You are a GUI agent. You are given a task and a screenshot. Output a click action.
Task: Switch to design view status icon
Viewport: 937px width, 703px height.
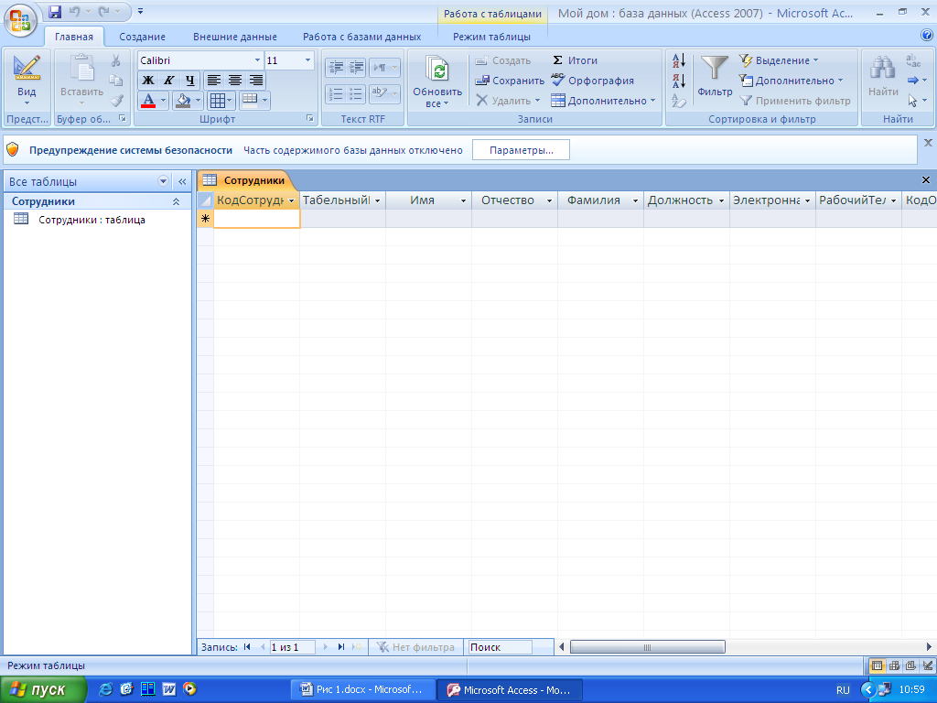928,665
